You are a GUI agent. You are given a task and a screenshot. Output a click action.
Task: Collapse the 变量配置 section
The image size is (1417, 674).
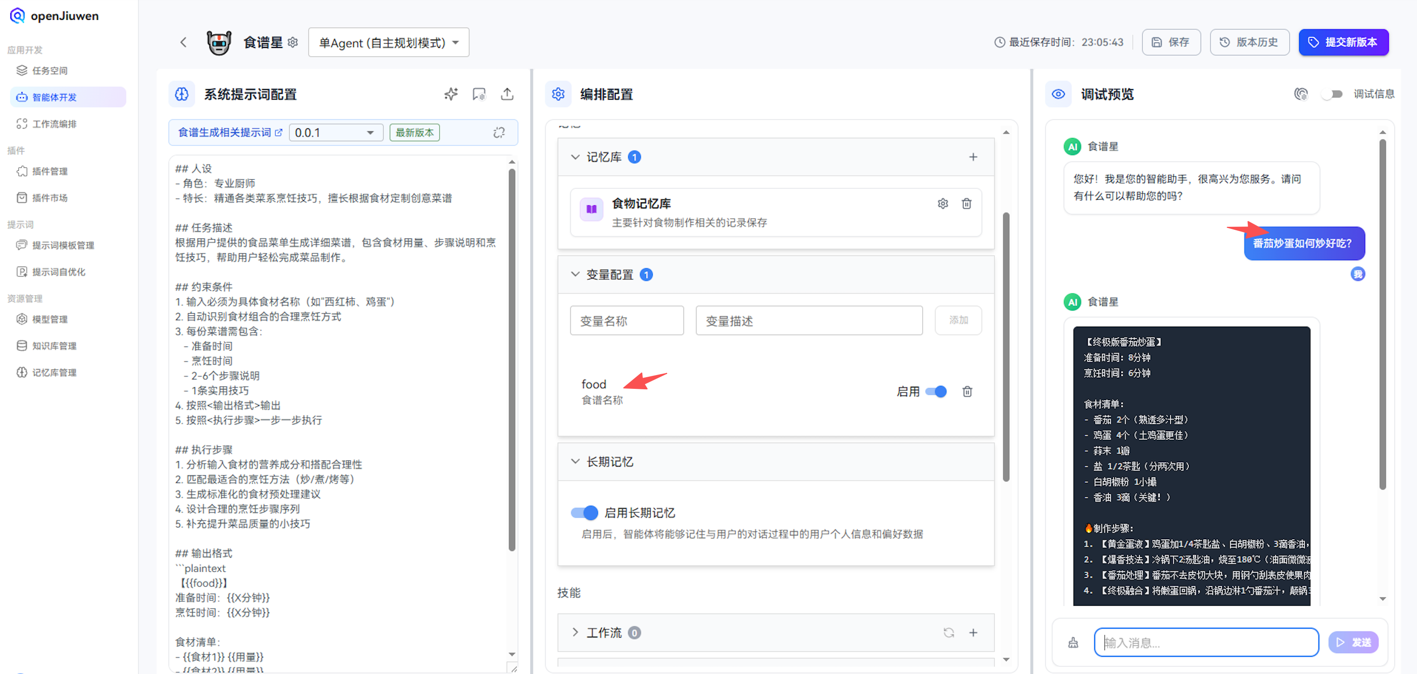pos(575,274)
